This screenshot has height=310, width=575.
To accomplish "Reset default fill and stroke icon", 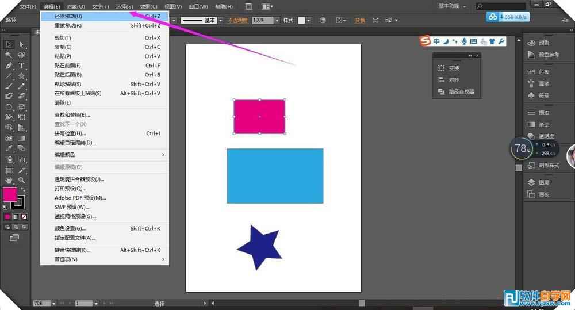I will pos(5,208).
